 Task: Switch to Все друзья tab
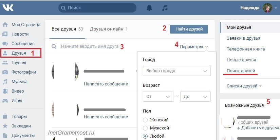(67, 29)
